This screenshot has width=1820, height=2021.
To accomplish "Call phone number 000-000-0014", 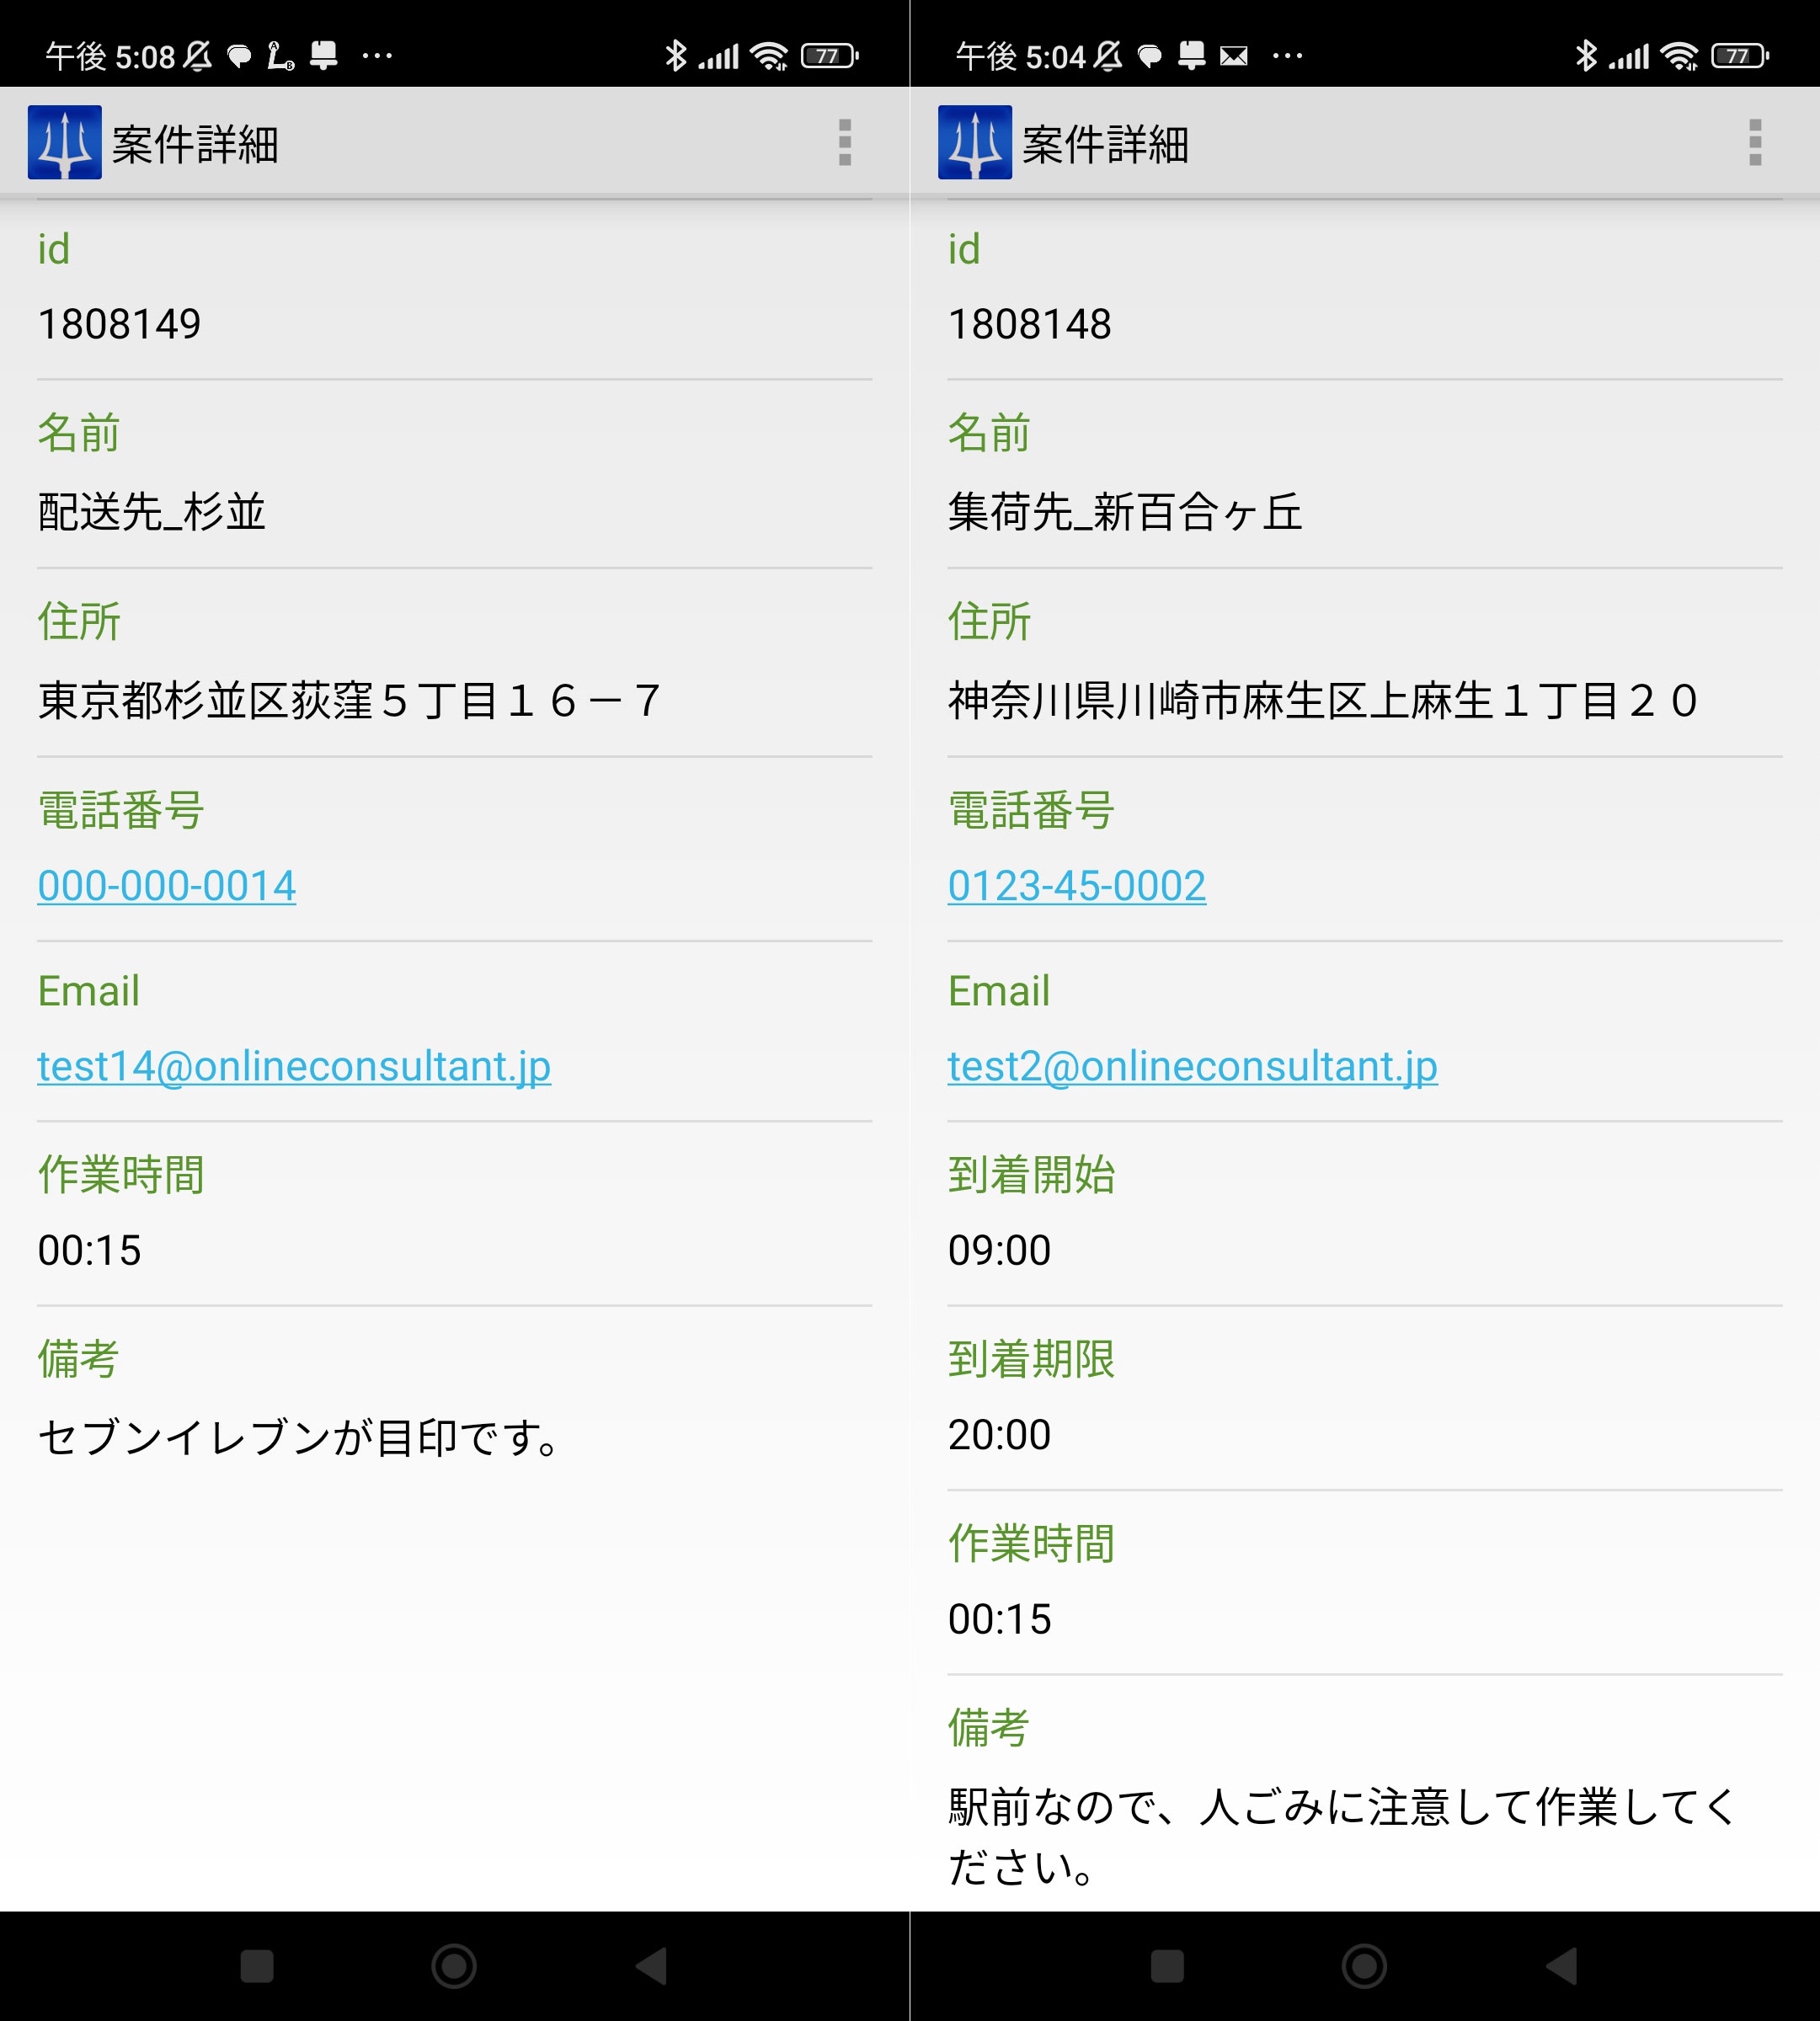I will coord(166,886).
